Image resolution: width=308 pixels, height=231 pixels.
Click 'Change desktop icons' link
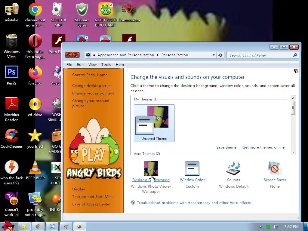(x=92, y=86)
